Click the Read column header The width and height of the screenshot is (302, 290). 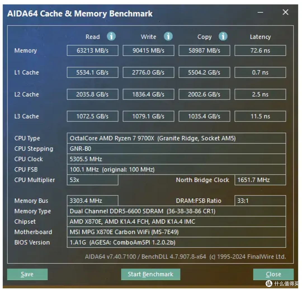(93, 37)
